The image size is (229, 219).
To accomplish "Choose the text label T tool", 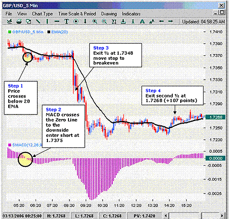I will tap(67, 21).
